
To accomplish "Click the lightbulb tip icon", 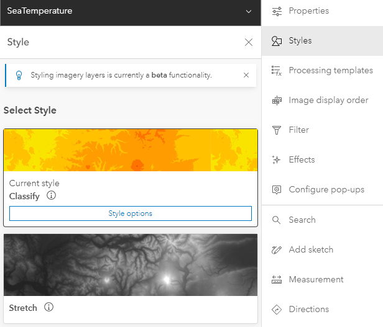I will coord(19,75).
